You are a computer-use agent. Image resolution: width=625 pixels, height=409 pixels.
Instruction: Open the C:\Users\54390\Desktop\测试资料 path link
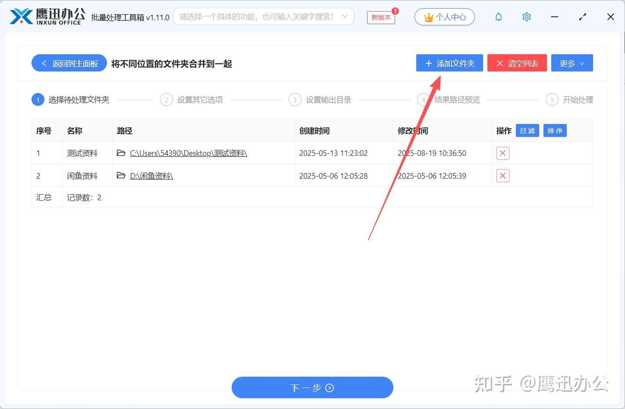click(188, 153)
